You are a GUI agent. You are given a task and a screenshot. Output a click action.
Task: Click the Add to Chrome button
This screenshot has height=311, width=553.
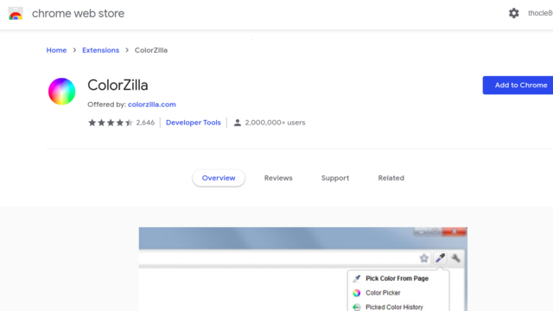pos(518,85)
